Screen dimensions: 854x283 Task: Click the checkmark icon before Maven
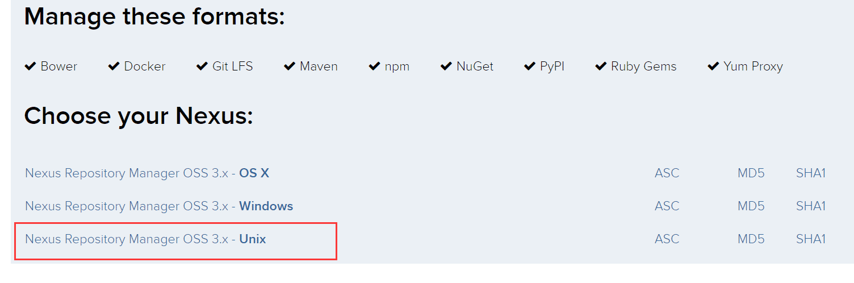click(290, 66)
